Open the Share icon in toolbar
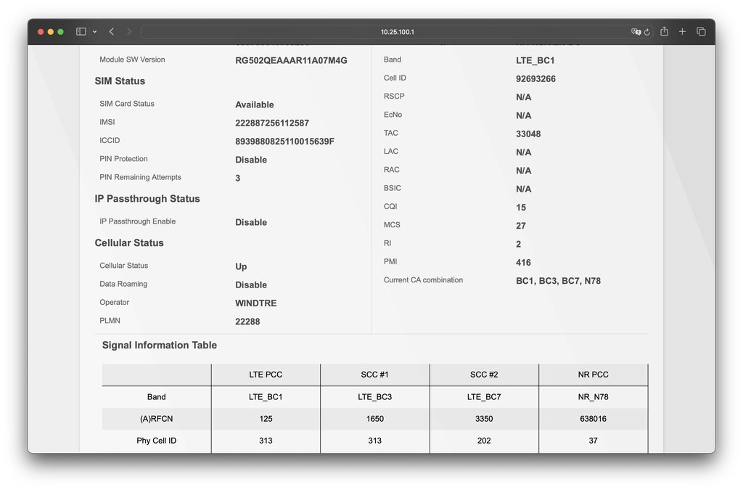743x490 pixels. pos(665,31)
